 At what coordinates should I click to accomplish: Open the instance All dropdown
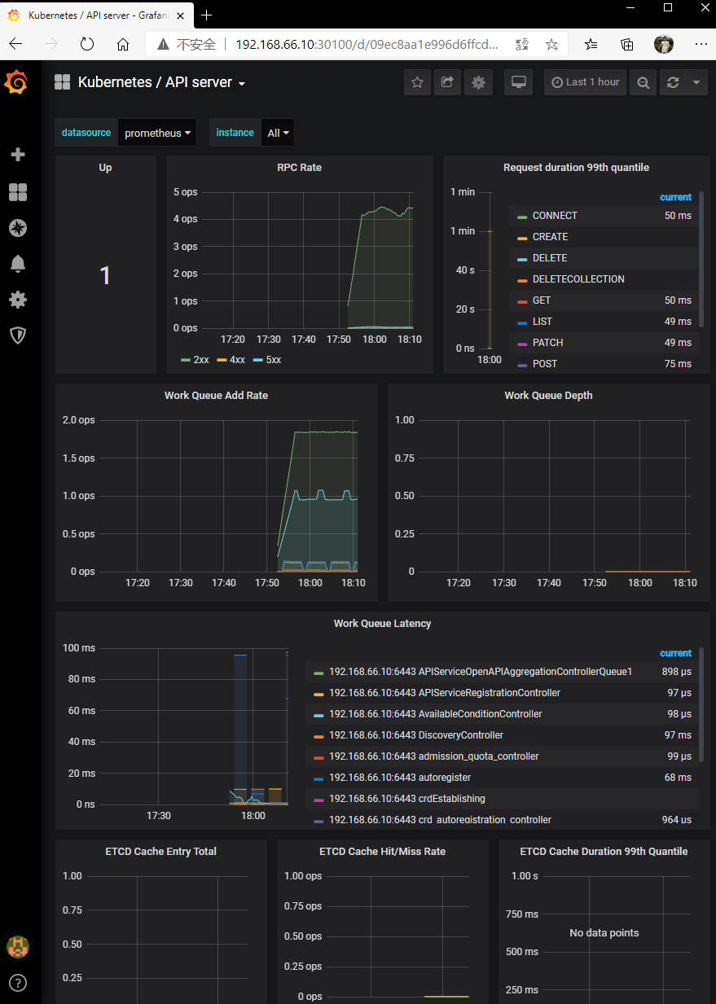pos(279,133)
